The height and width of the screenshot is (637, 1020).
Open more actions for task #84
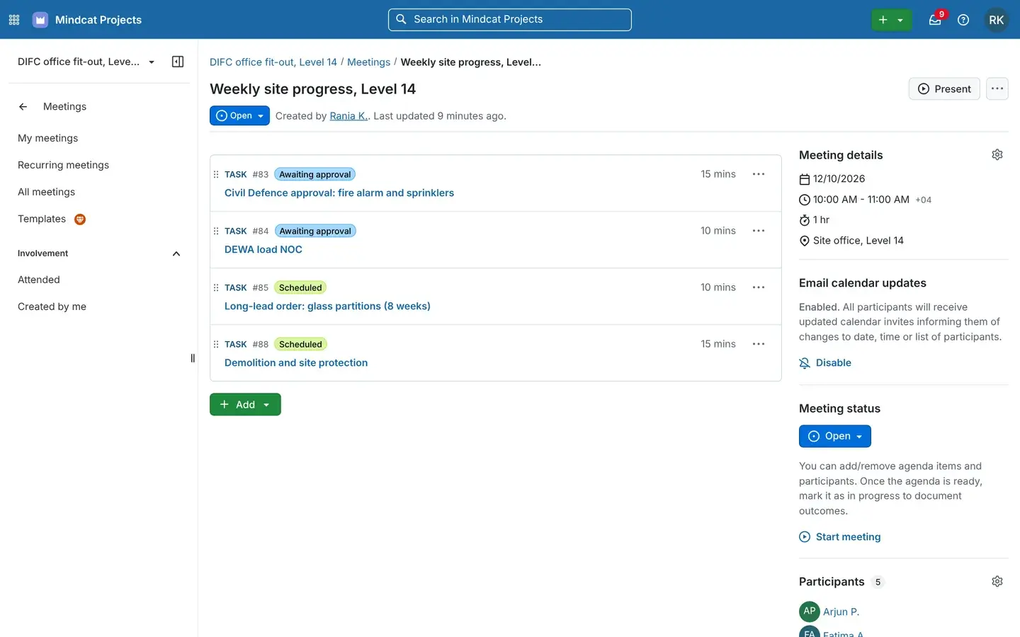pos(759,231)
